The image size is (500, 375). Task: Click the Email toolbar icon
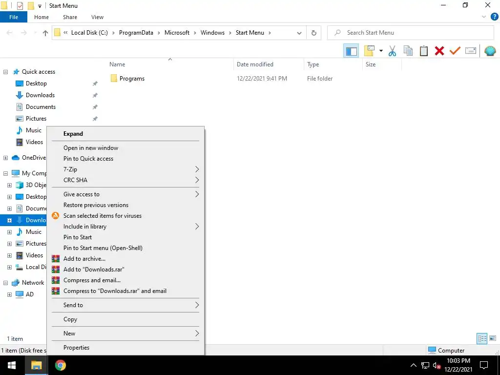pos(471,51)
